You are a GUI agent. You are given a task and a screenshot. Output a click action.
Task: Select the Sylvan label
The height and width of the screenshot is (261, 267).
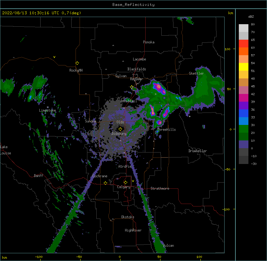point(121,76)
